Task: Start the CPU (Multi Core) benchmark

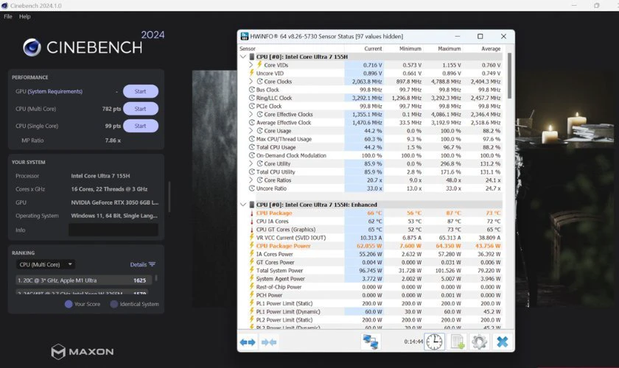Action: click(x=141, y=108)
